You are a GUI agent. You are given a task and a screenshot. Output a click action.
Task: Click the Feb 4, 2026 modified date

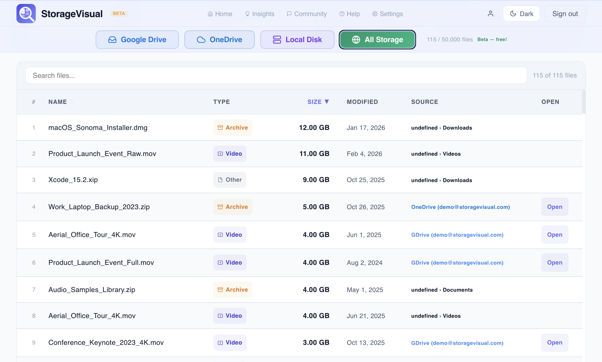[x=364, y=154]
